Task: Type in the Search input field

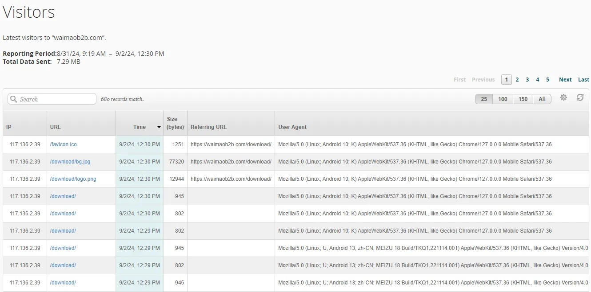Action: (x=56, y=99)
